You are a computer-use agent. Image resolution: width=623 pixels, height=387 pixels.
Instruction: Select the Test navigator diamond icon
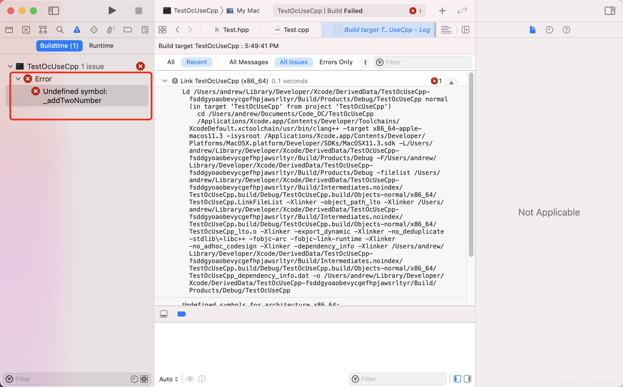(x=94, y=29)
